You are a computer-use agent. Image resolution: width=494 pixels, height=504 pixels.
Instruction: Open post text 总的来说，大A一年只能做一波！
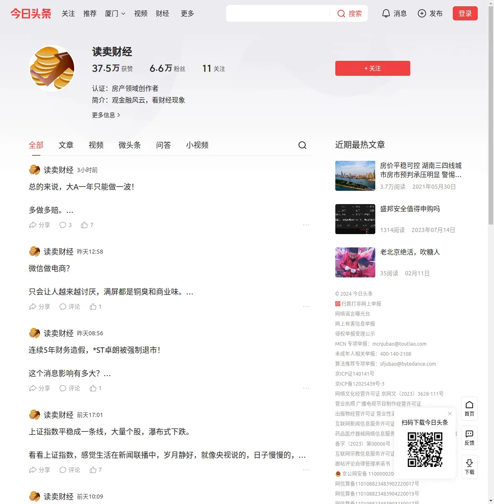(x=82, y=187)
